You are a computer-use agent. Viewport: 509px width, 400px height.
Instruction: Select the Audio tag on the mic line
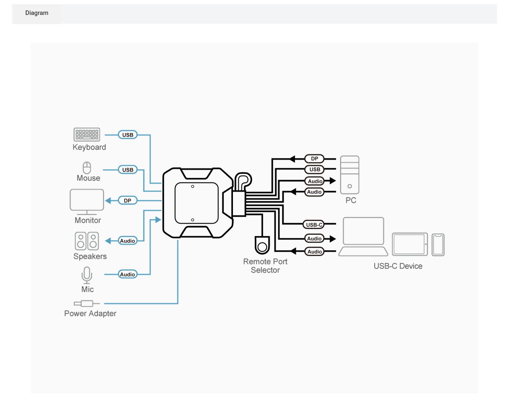click(x=127, y=274)
